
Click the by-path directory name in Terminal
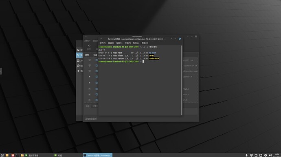click(152, 53)
